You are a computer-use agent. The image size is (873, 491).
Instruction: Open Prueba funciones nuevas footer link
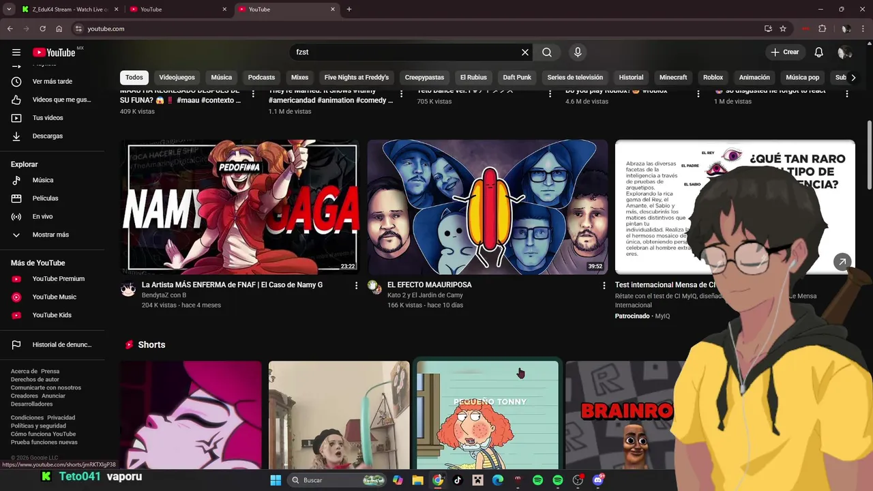44,442
